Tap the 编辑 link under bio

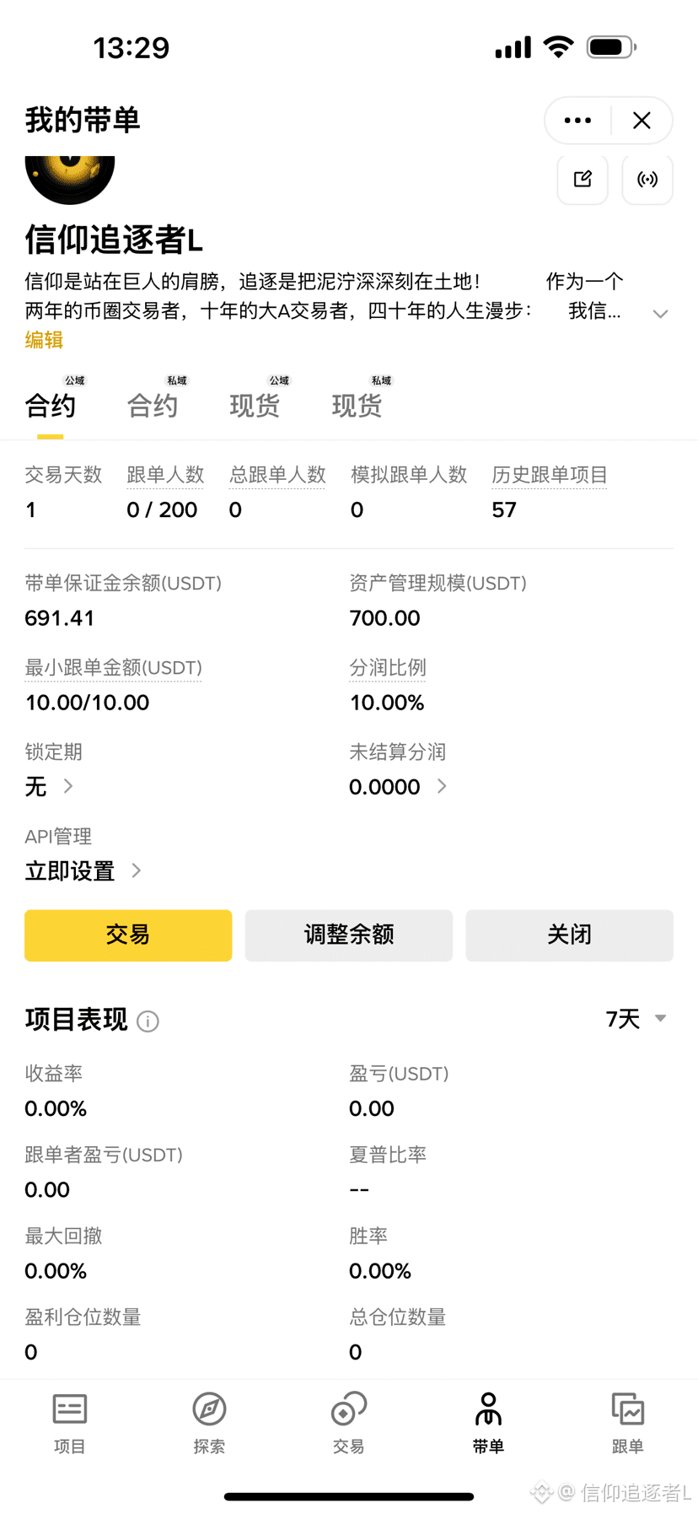[x=44, y=340]
